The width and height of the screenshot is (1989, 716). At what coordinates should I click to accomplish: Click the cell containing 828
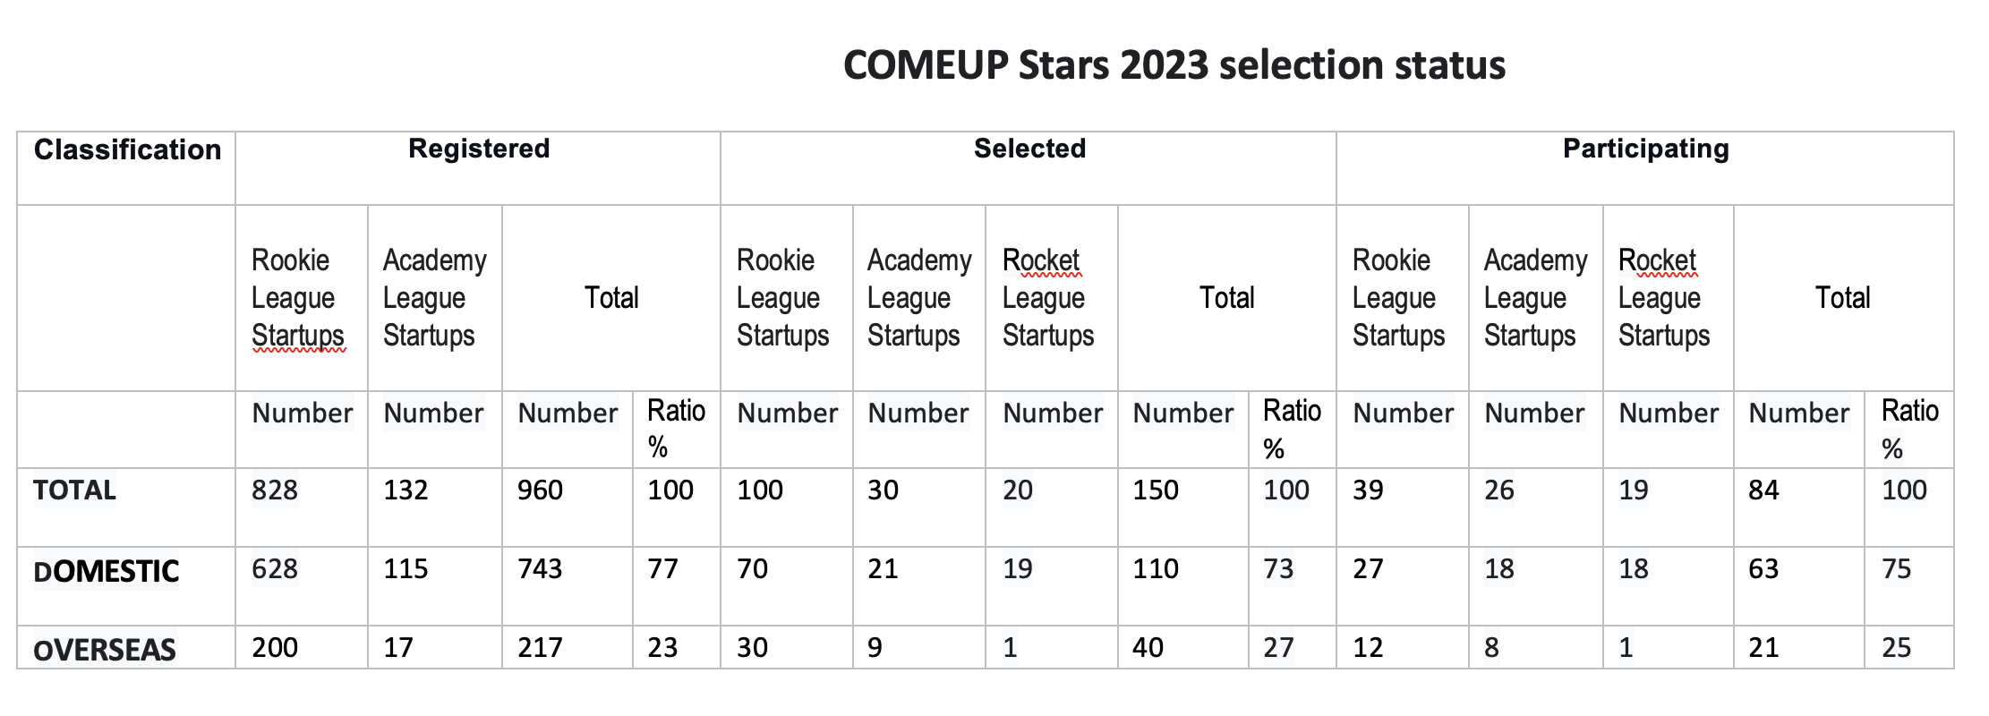pyautogui.click(x=275, y=490)
